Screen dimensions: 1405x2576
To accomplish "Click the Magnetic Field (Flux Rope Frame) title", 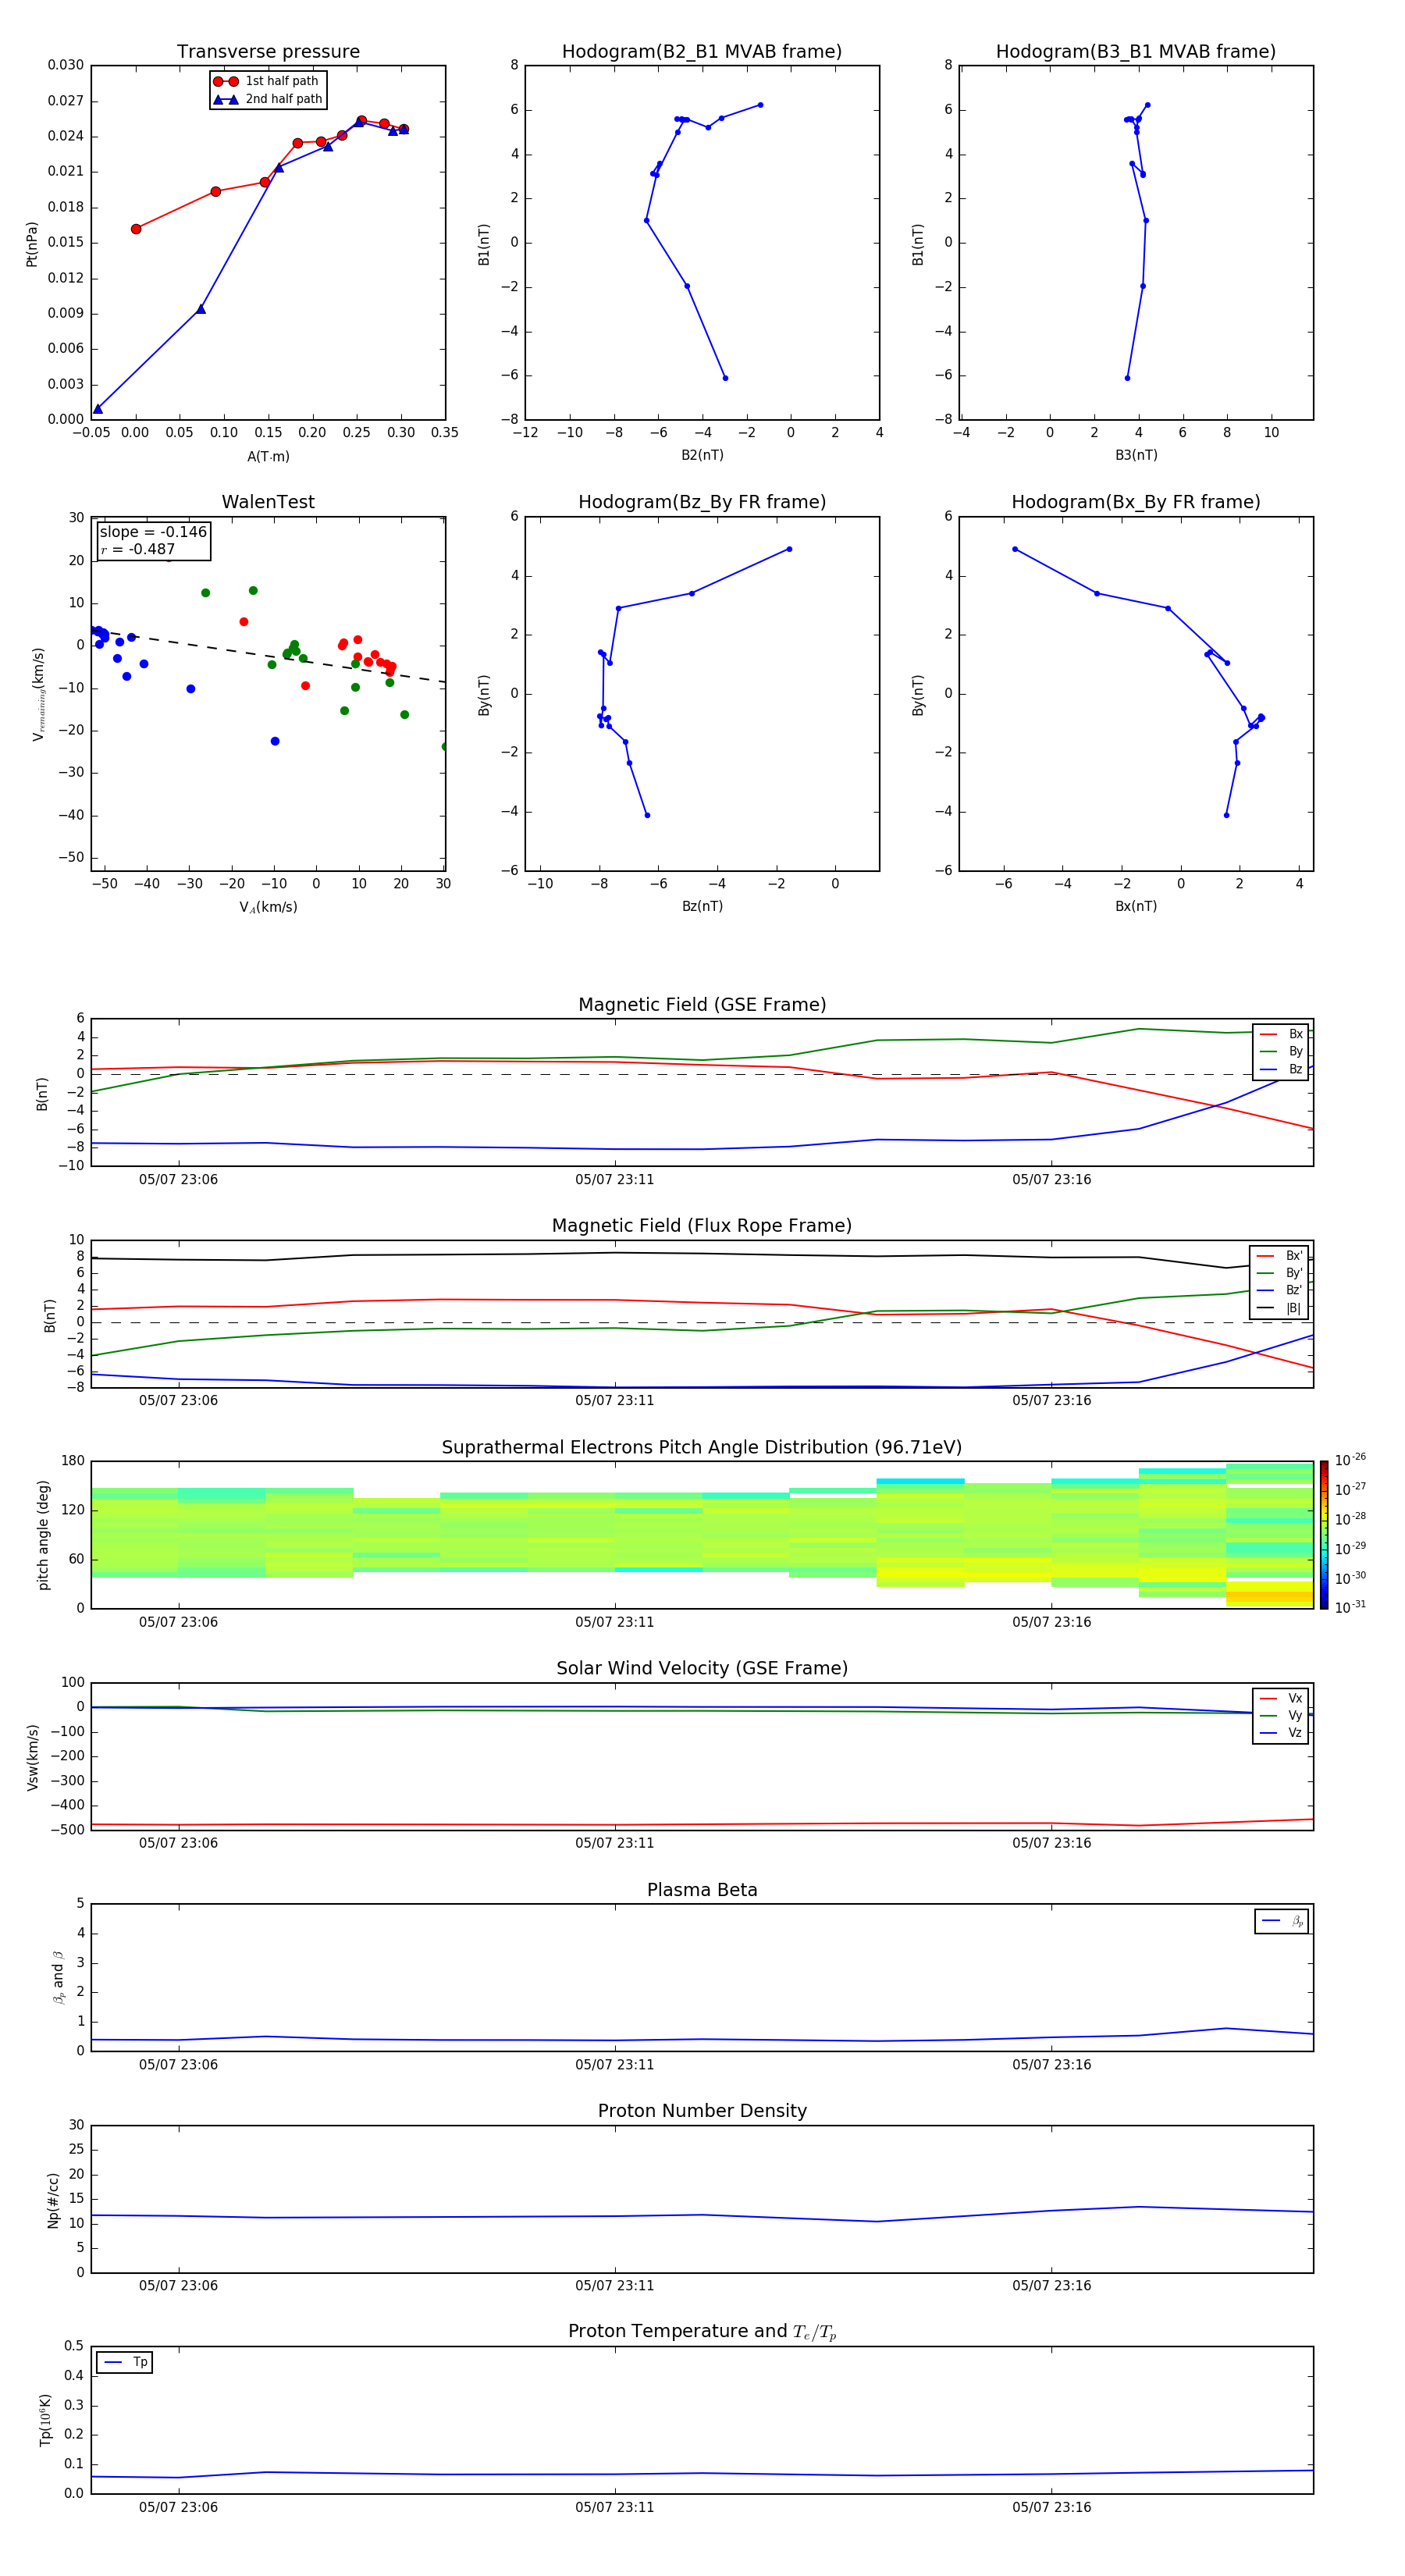I will [x=702, y=1226].
